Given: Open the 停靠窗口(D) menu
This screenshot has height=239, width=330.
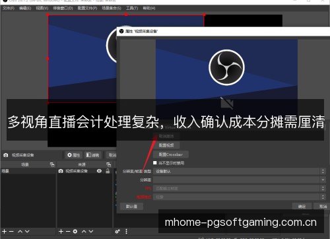Looking at the screenshot, I should pos(63,9).
